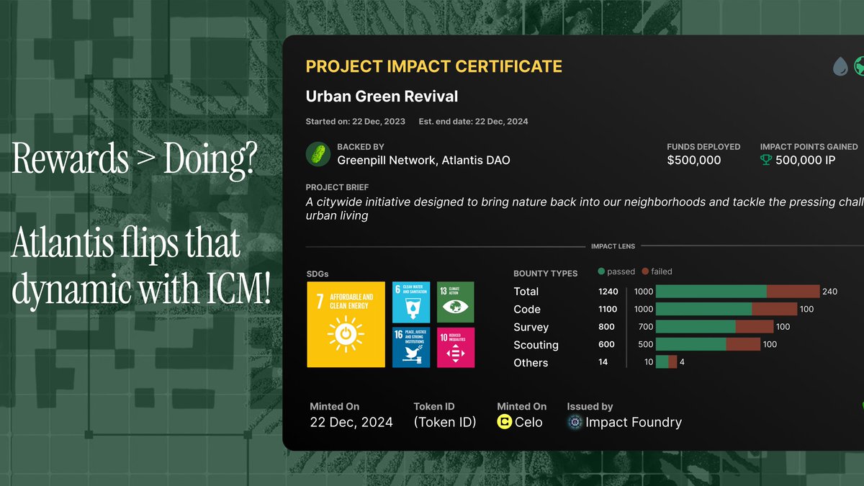The width and height of the screenshot is (864, 486).
Task: Click the red failed legend dot
Action: 645,271
